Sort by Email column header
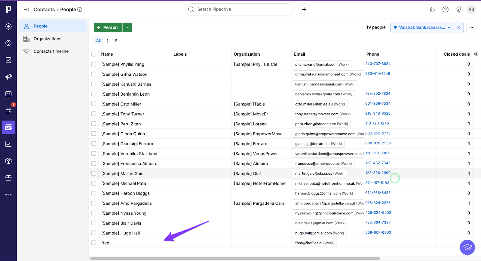 299,54
